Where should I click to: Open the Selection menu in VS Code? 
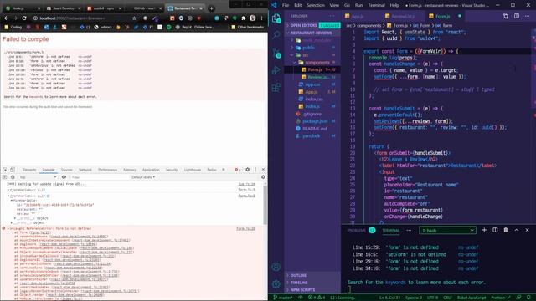coord(315,5)
